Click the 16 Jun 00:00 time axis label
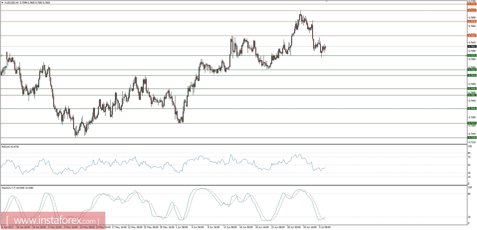477x230 pixels. pos(246,227)
